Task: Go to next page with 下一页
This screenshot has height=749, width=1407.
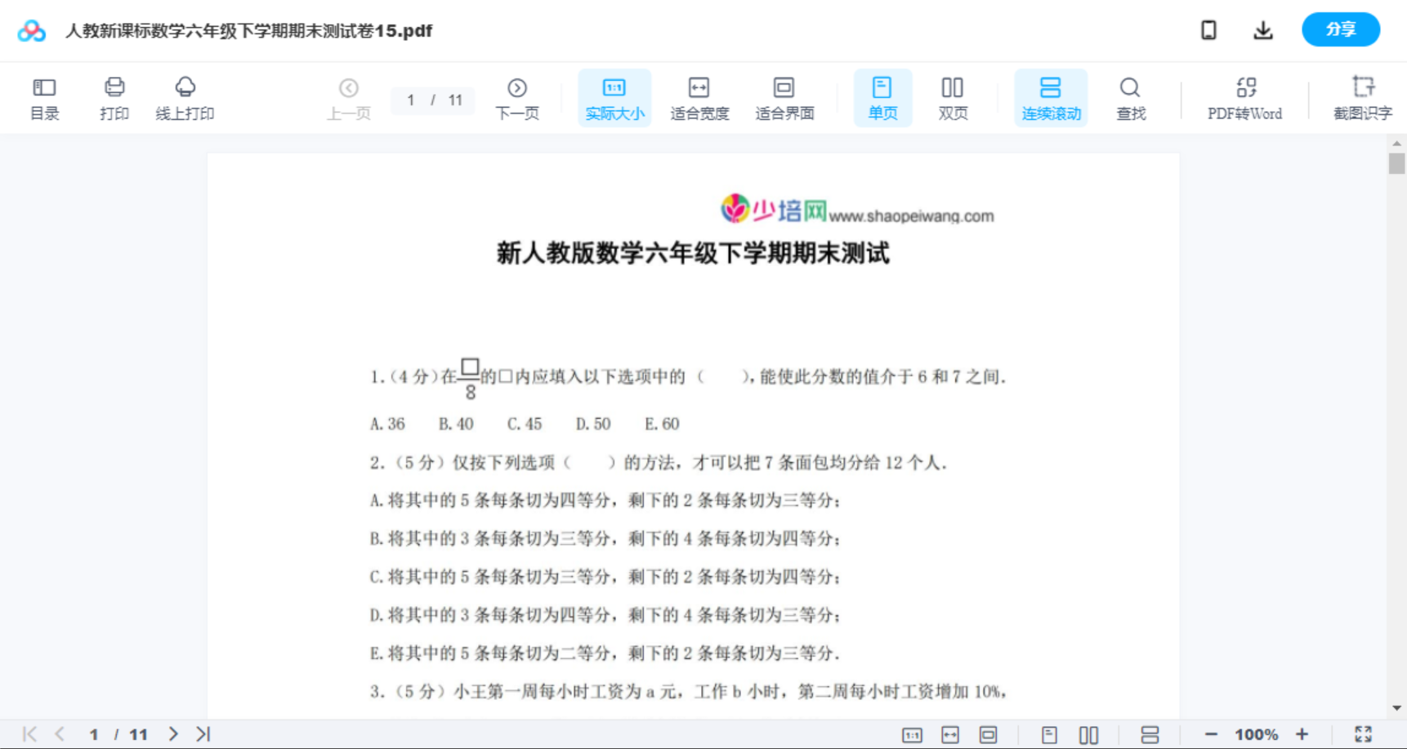Action: coord(517,97)
